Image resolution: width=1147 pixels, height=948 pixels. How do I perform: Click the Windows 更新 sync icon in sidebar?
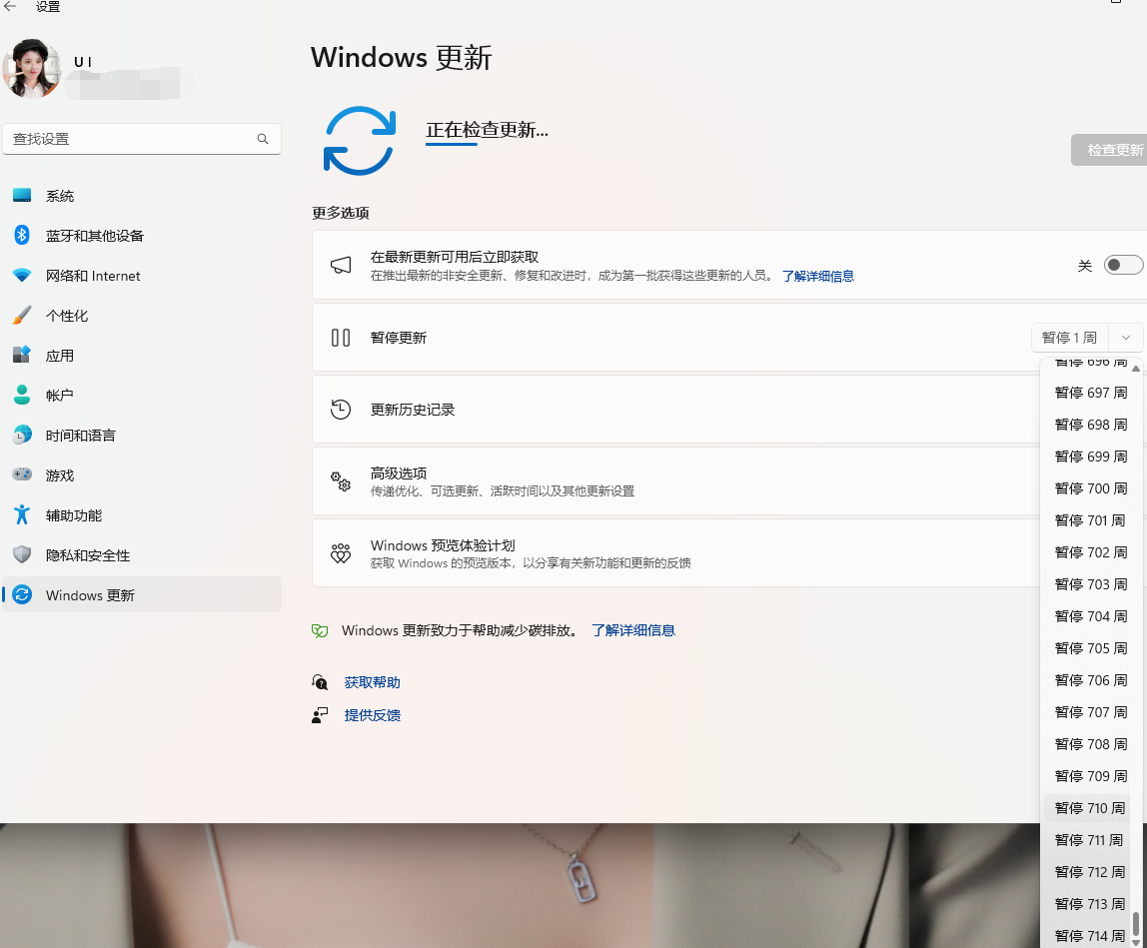point(22,594)
